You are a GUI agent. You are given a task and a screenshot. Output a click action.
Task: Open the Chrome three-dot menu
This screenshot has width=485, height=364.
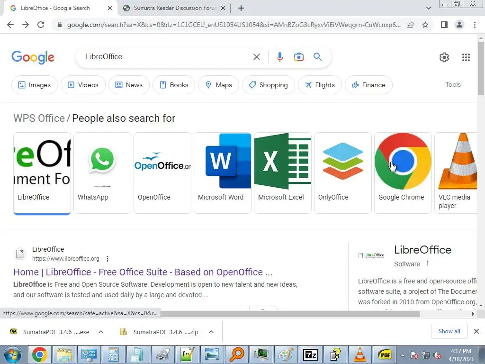(x=475, y=25)
